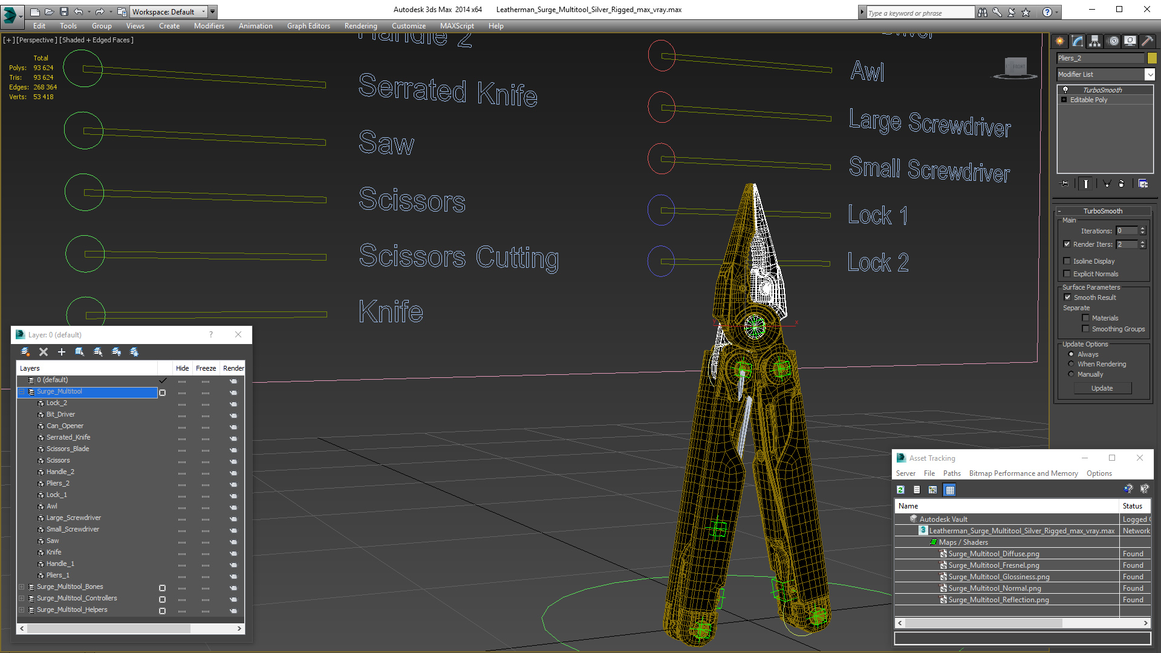Expand the Surge_Multitool_Helpers layer

coord(22,610)
